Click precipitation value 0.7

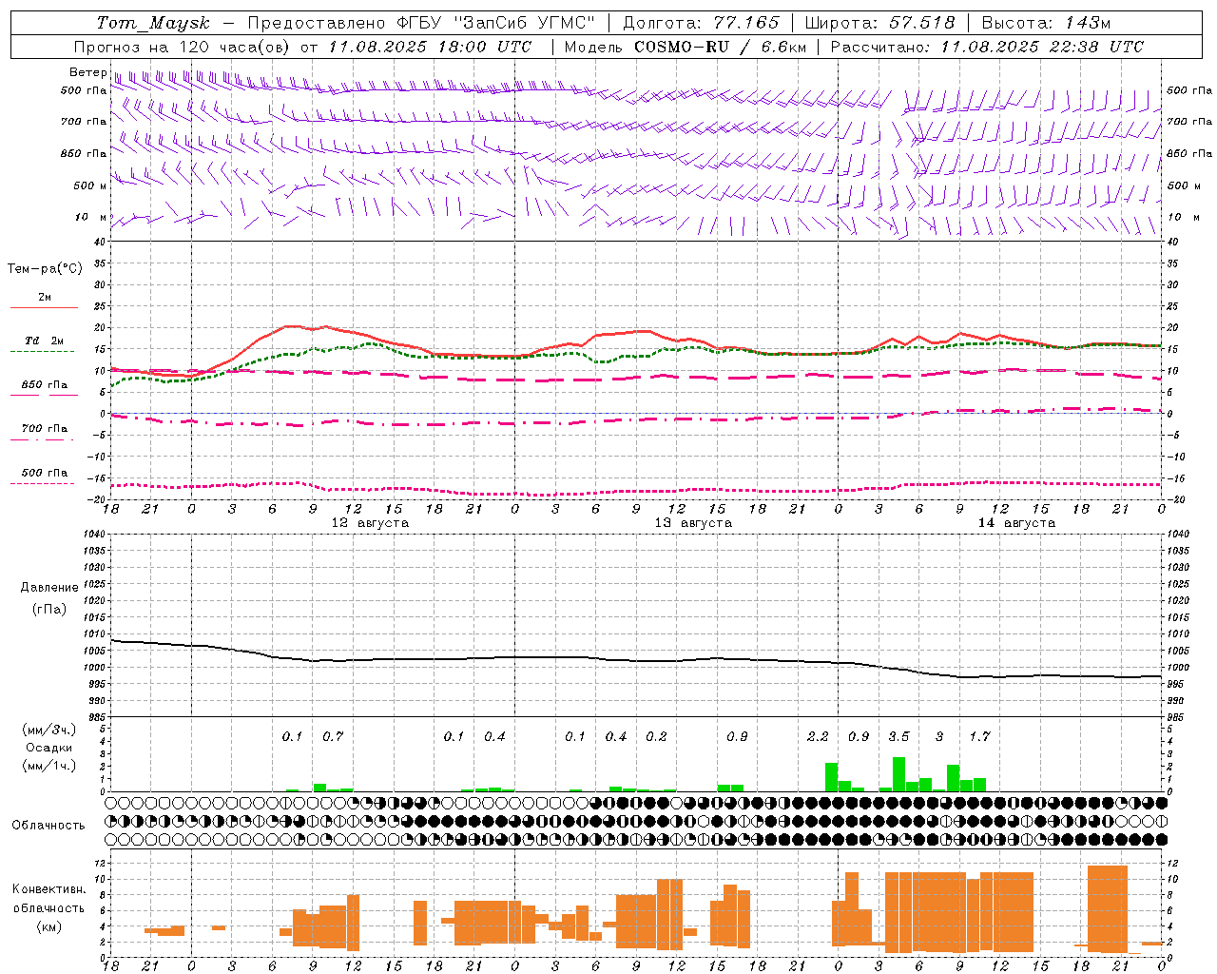click(333, 736)
